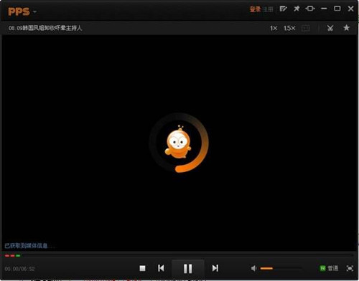Adjust the orange volume slider
This screenshot has height=281, width=359.
click(x=281, y=269)
